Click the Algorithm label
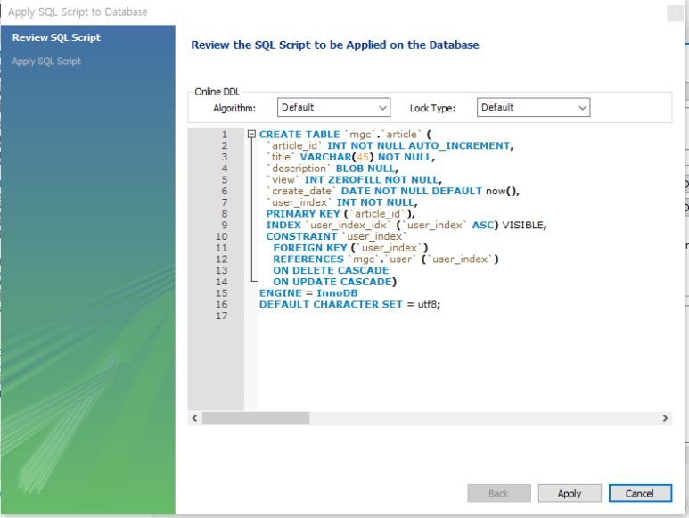689x518 pixels. point(234,108)
